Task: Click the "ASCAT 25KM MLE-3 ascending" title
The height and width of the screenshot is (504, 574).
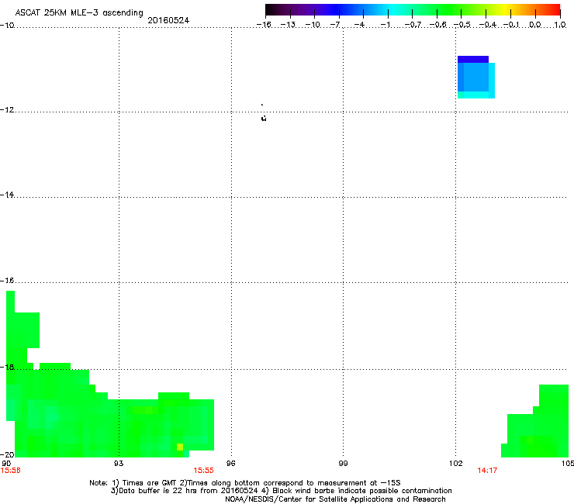Action: tap(79, 13)
